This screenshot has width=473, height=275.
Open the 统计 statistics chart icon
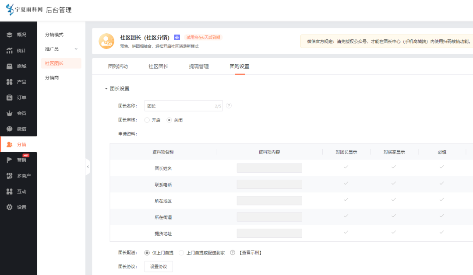click(9, 50)
